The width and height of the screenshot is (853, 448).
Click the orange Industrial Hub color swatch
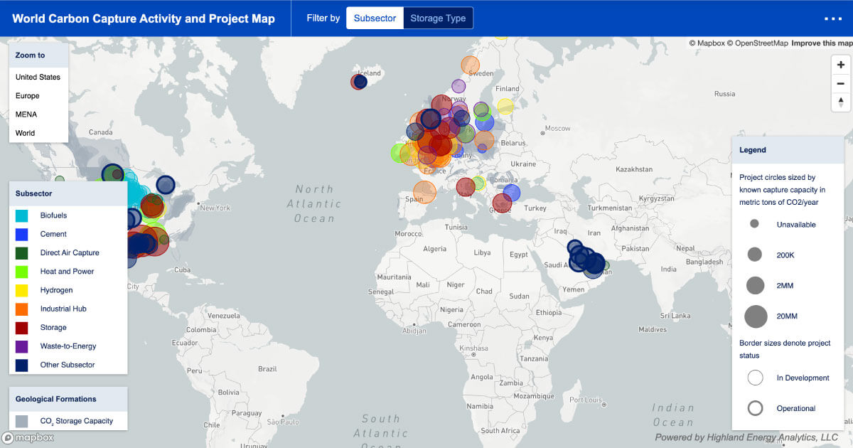coord(22,309)
